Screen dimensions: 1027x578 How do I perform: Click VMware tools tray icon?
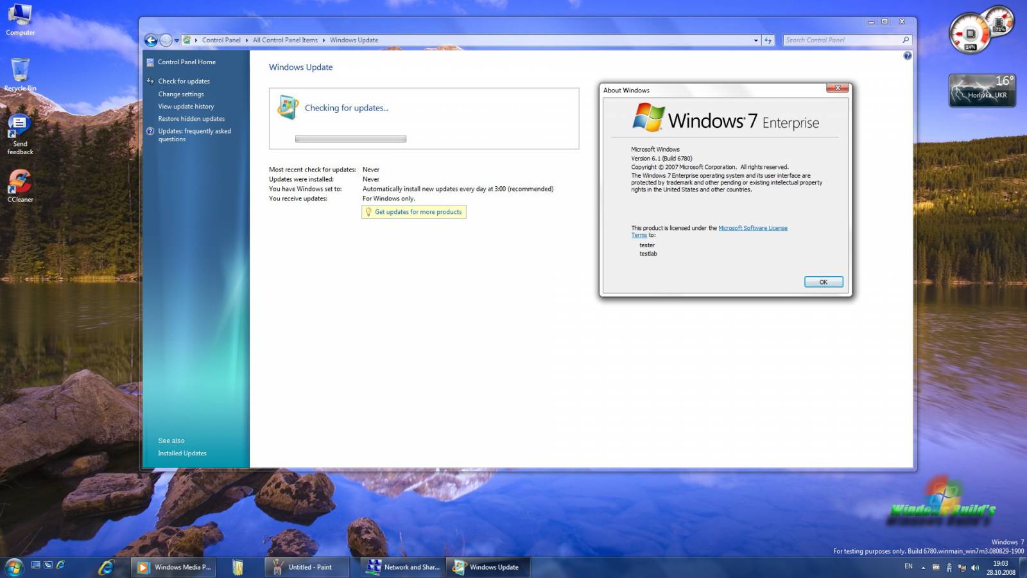coord(936,567)
